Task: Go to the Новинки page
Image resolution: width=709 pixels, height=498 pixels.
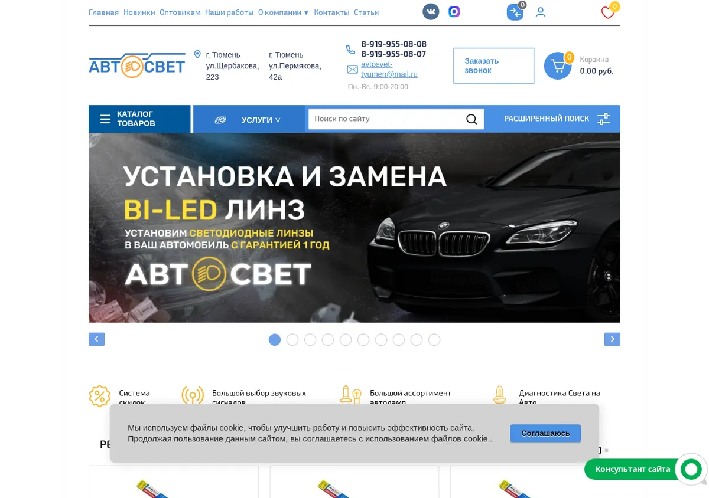Action: (x=139, y=12)
